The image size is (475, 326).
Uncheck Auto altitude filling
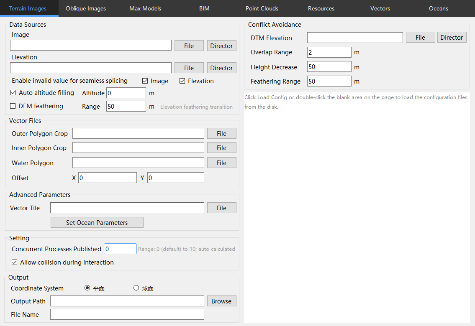coord(13,93)
